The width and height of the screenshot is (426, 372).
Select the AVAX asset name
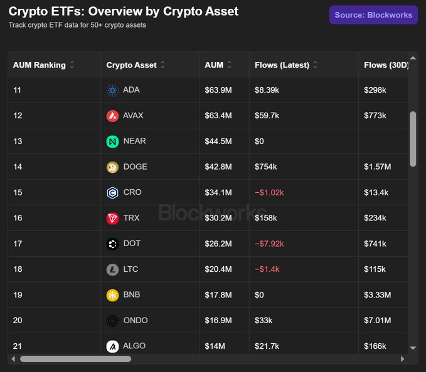click(x=133, y=115)
